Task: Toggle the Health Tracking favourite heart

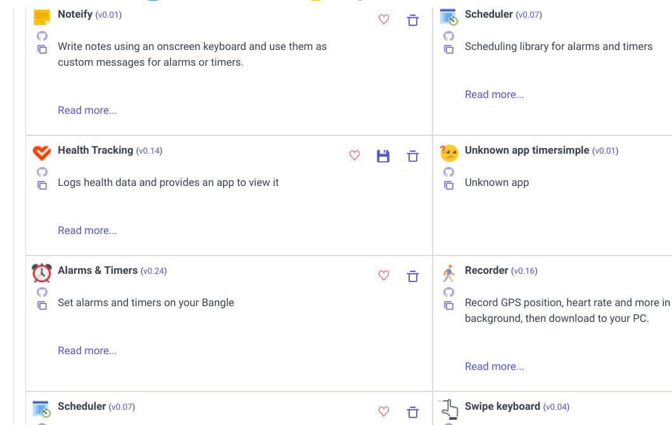Action: [x=355, y=156]
